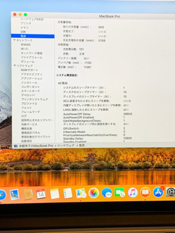Collapse the ネットワーク section triangle
Viewport: 175px width, 233px height.
15,40
